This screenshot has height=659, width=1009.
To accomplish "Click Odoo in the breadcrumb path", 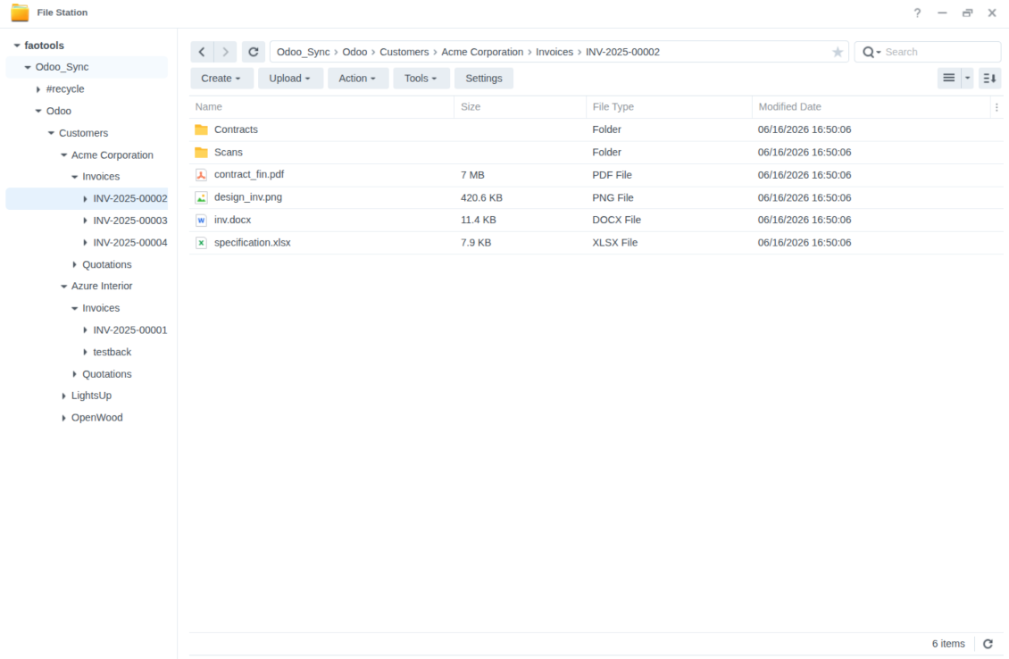I will (354, 52).
